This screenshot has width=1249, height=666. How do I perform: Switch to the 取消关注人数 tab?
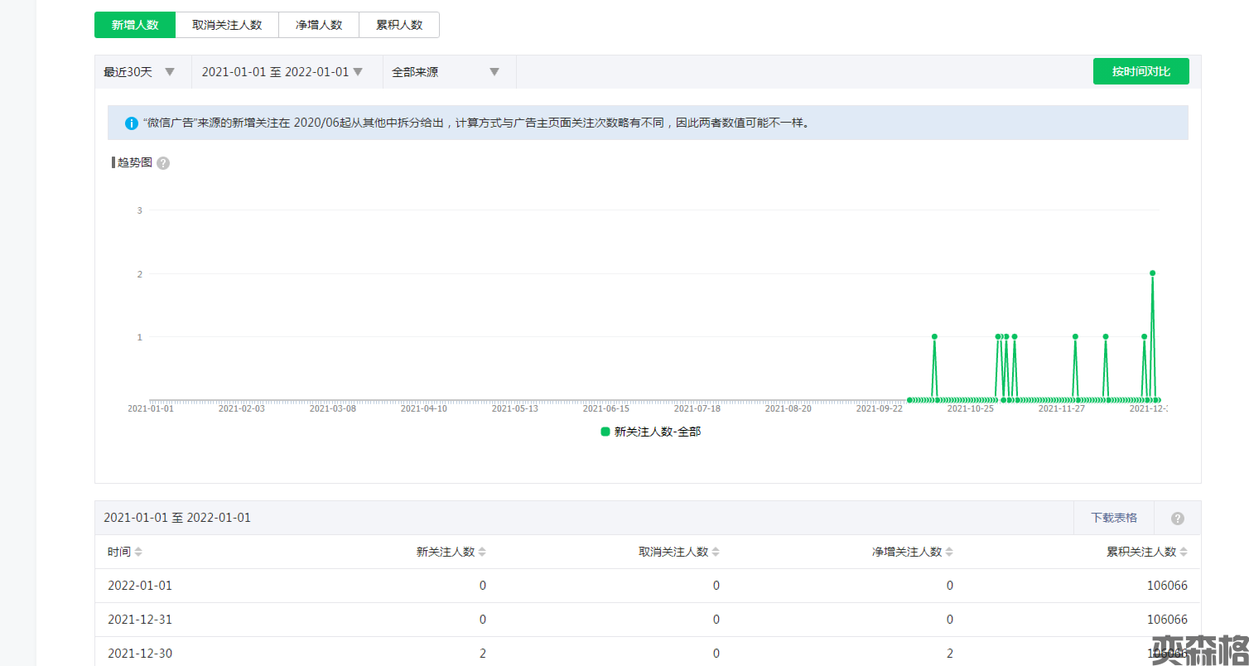point(227,25)
